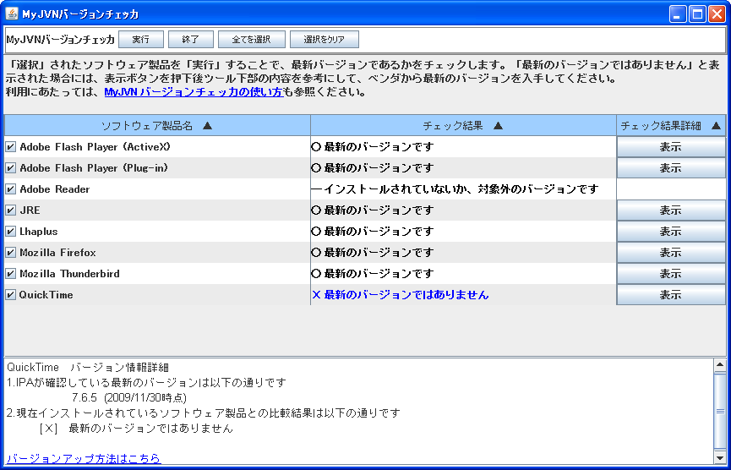Open the バージョンアップ方法はこちら link
Screen dimensions: 731x470
[x=84, y=458]
